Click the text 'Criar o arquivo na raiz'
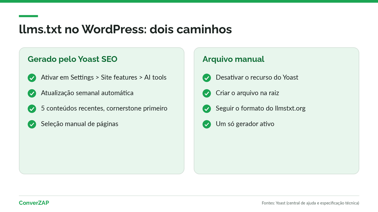The width and height of the screenshot is (378, 212). point(247,93)
